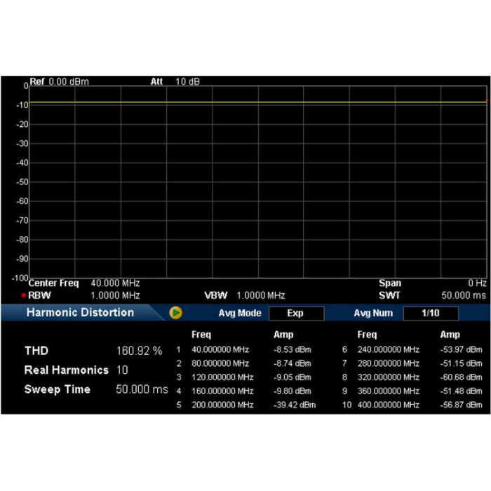Select the RBW 1.0000 MHz value
Screen dimensions: 491x491
click(116, 295)
